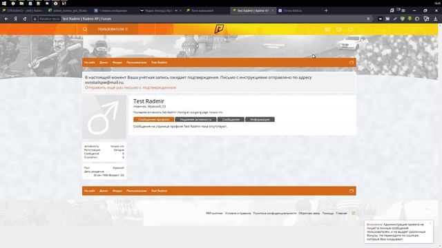Switch to the green-icon admin tab
This screenshot has width=442, height=248.
(68, 11)
